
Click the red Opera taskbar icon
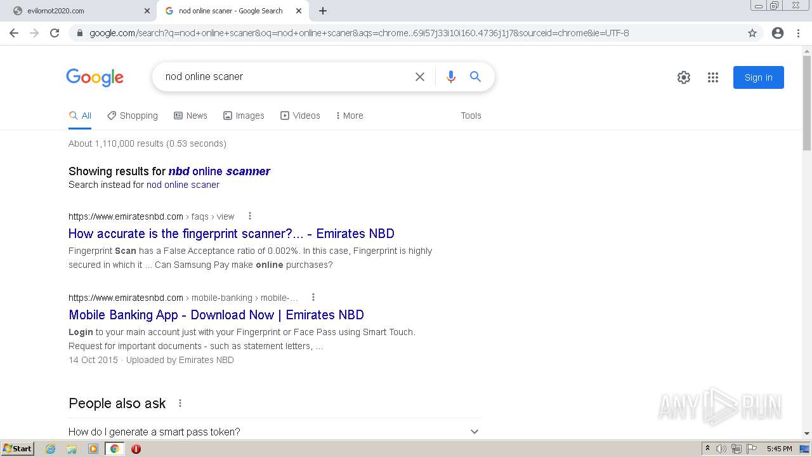tap(136, 449)
